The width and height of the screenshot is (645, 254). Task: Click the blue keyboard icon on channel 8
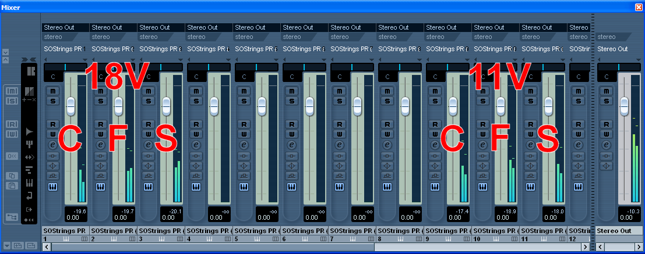tap(387, 187)
